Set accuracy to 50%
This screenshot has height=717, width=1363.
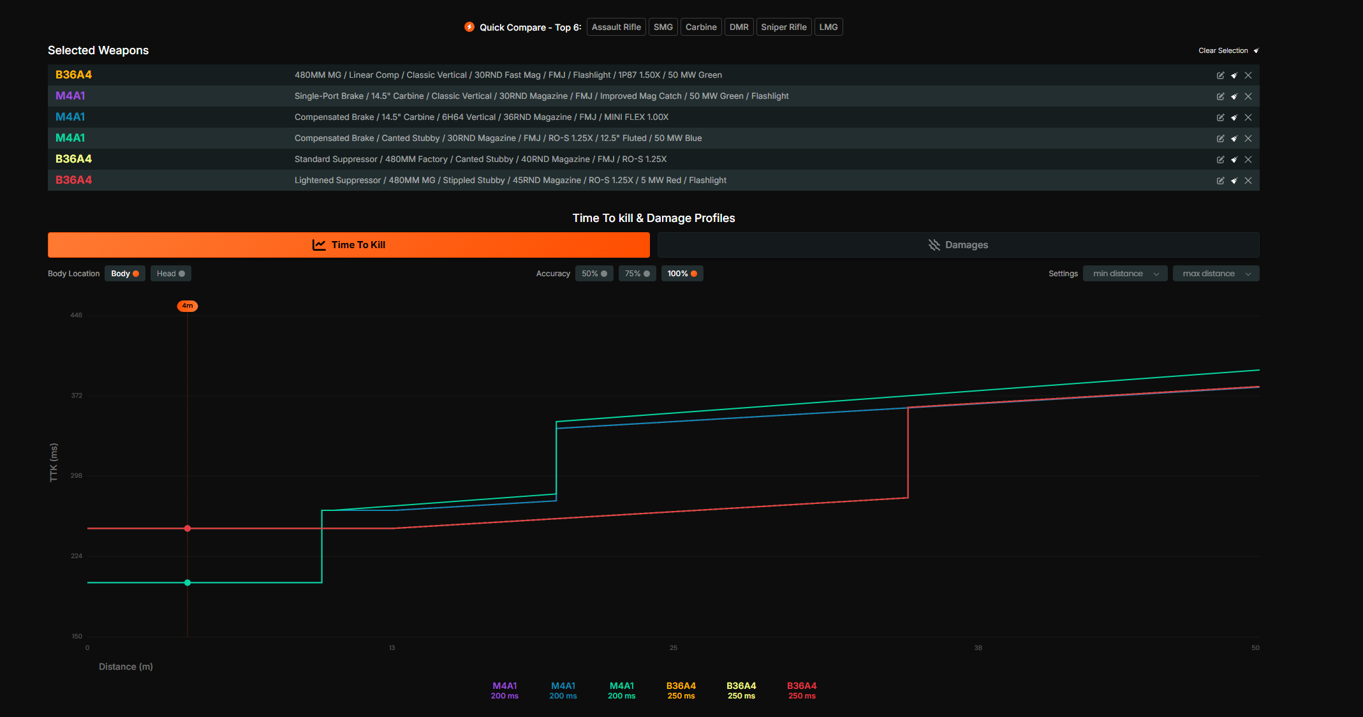pyautogui.click(x=594, y=274)
